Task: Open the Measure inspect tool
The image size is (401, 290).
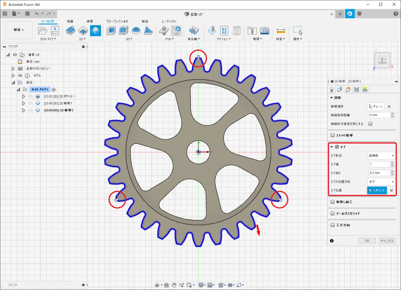Action: pyautogui.click(x=281, y=31)
